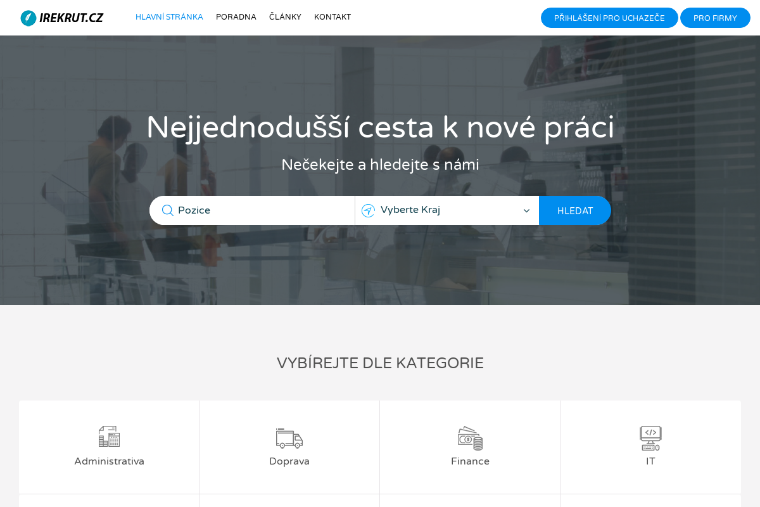Switch to the PORADNA section
760x507 pixels.
236,17
